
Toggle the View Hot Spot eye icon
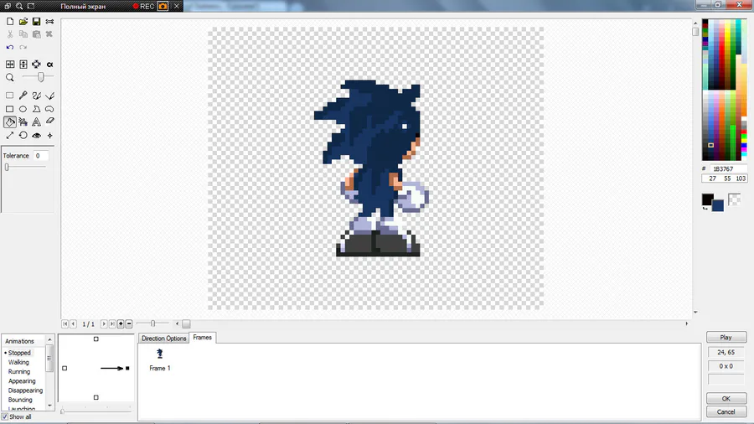coord(36,136)
